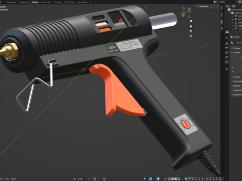Image resolution: width=242 pixels, height=181 pixels.
Task: Expand the Settings panel in World properties
Action: (232, 86)
